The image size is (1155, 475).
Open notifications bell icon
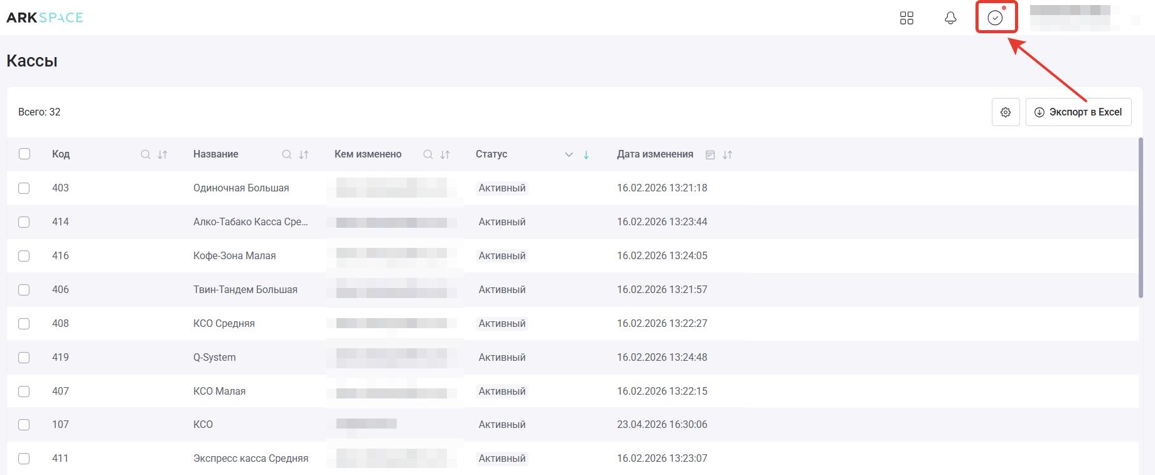coord(950,18)
